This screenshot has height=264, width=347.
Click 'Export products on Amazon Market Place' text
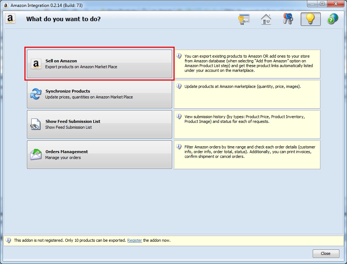tap(81, 67)
